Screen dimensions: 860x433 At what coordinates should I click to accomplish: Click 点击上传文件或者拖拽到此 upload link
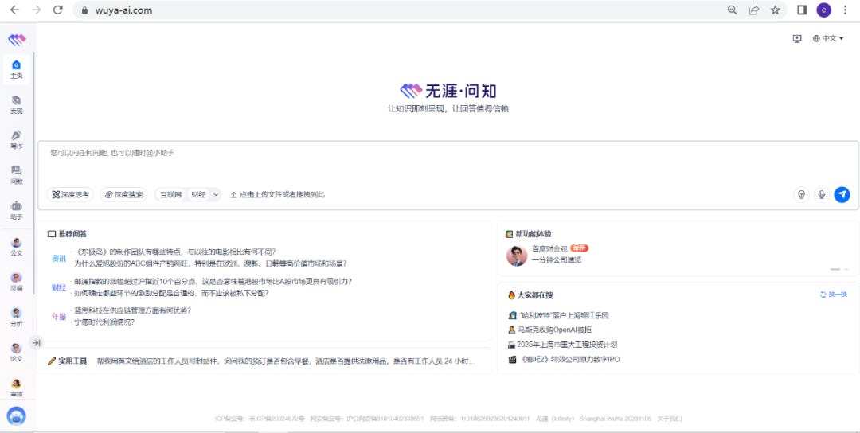pyautogui.click(x=278, y=194)
